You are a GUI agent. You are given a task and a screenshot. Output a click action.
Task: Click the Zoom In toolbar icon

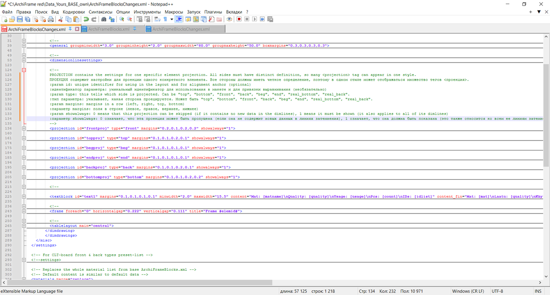coord(121,19)
